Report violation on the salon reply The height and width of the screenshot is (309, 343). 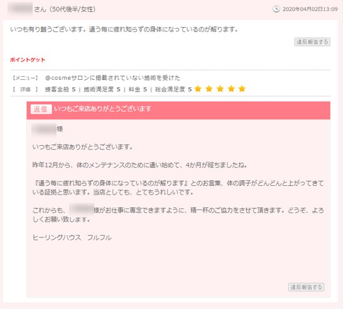pyautogui.click(x=307, y=287)
